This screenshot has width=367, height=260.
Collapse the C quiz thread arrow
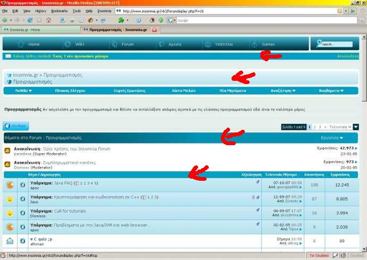[x=31, y=239]
